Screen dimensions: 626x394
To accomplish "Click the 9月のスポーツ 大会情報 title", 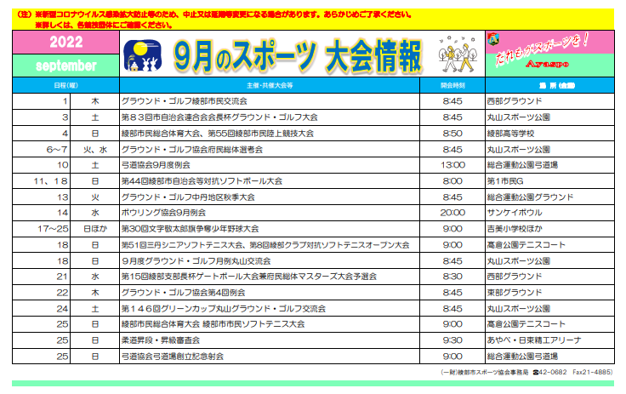I will coord(294,54).
